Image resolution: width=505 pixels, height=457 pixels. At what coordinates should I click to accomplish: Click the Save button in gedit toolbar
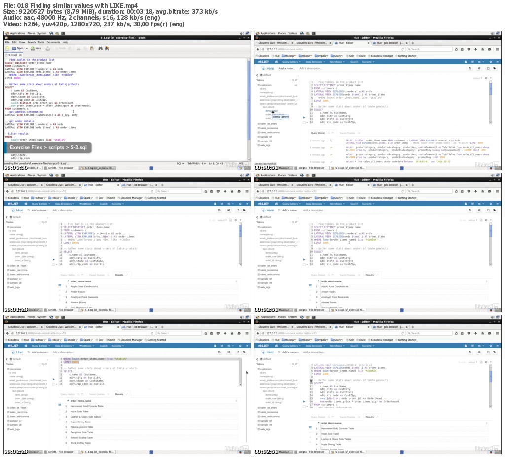[x=36, y=48]
